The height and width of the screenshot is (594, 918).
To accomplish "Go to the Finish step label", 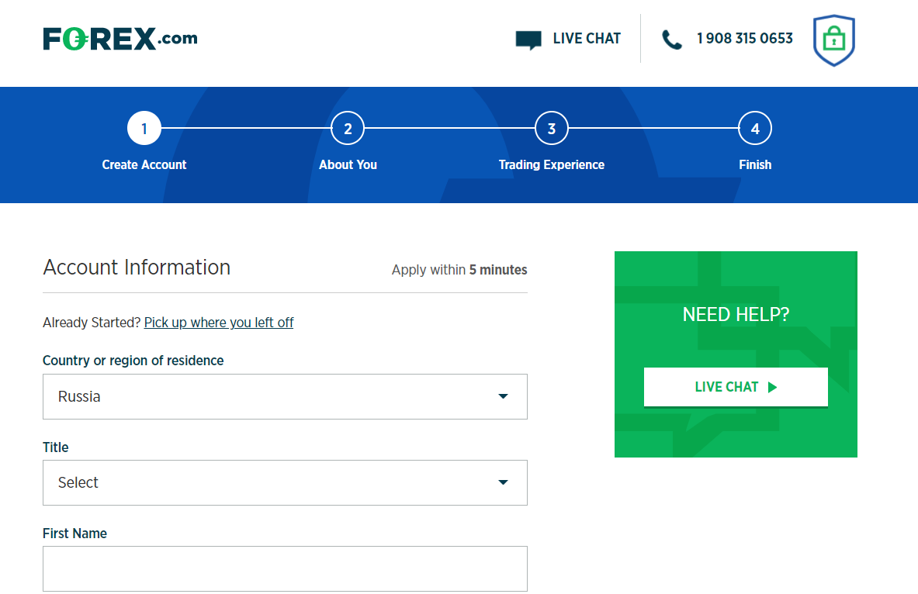I will coord(755,164).
